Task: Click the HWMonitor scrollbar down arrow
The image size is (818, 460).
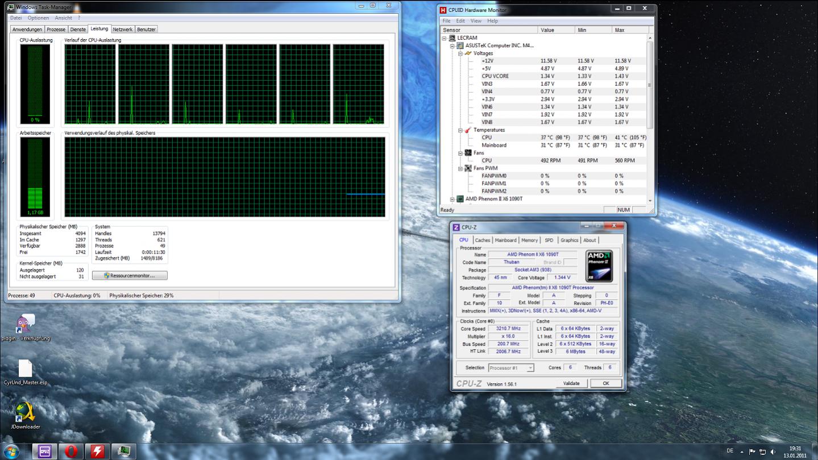Action: pos(650,200)
